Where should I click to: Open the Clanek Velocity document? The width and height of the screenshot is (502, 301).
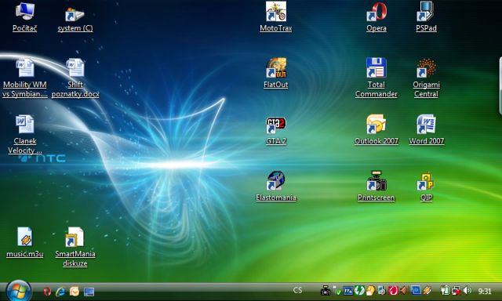[24, 135]
